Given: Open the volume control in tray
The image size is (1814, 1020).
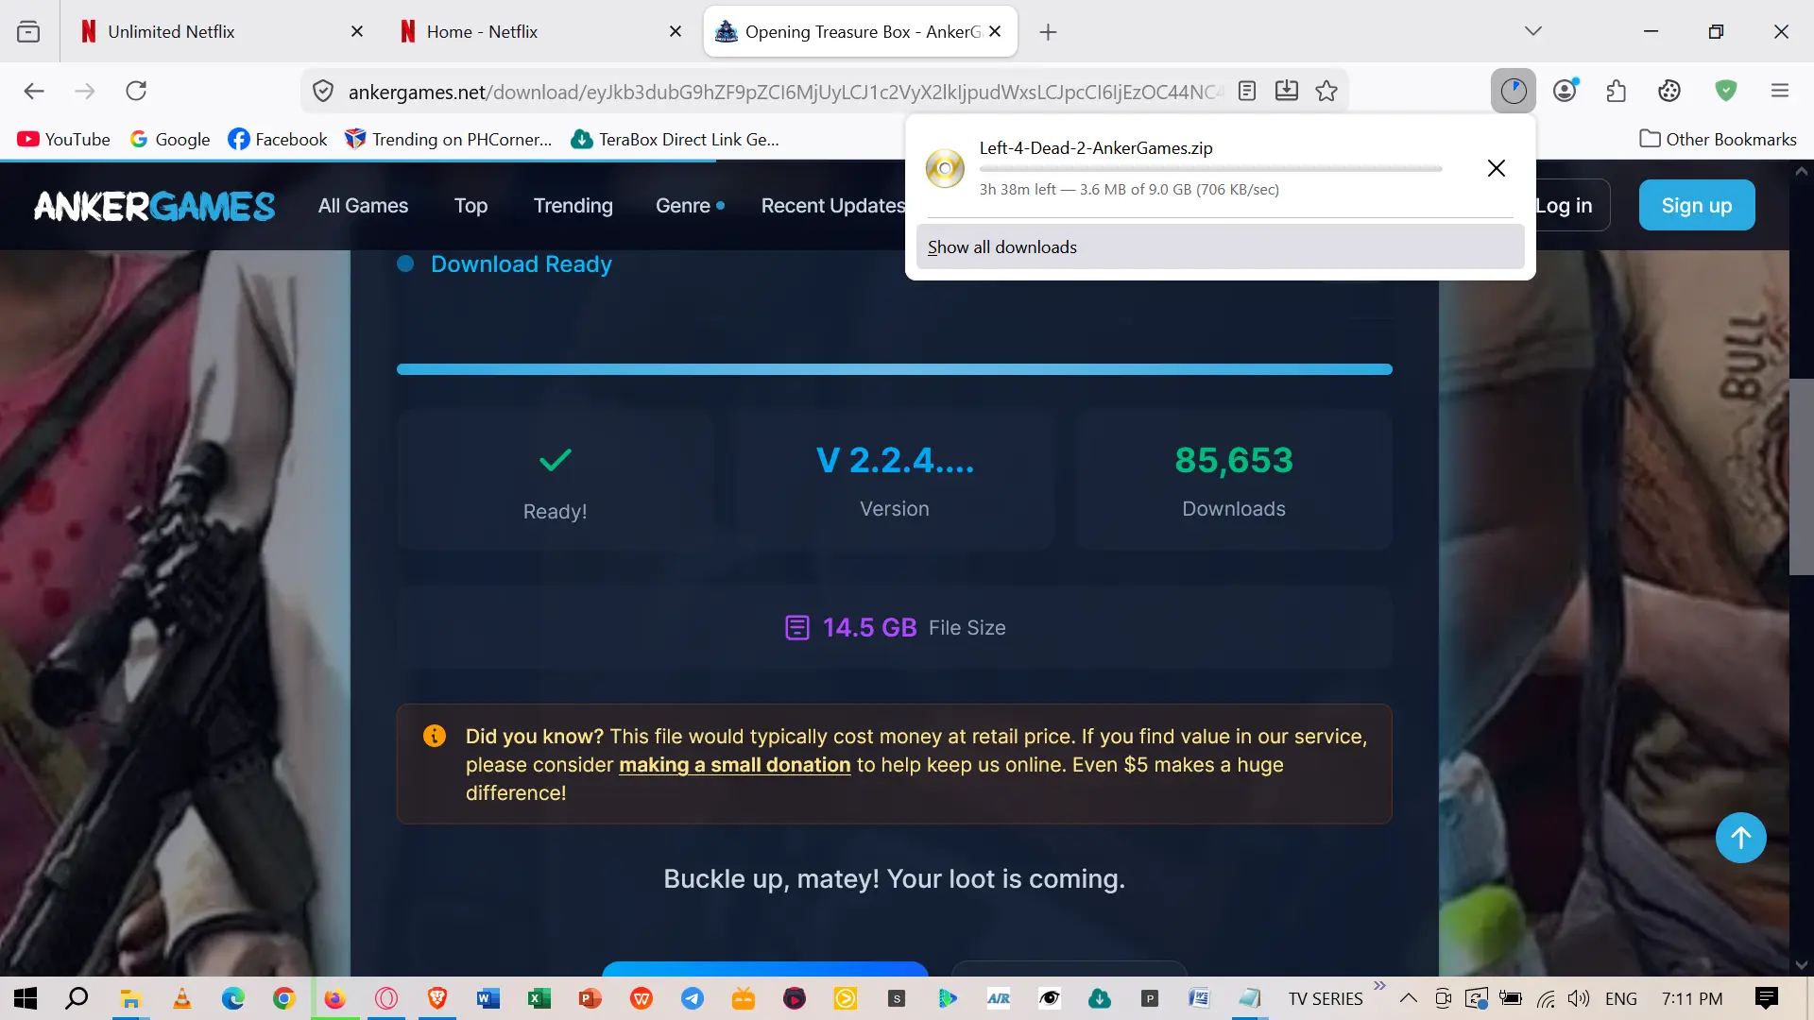Looking at the screenshot, I should pyautogui.click(x=1578, y=998).
